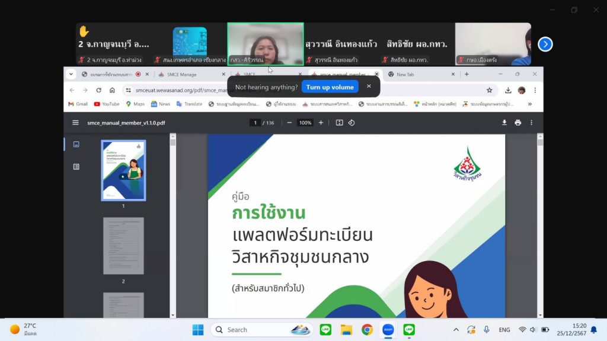
Task: Show the document outline view
Action: tap(76, 167)
